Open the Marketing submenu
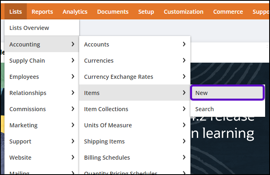Image resolution: width=270 pixels, height=175 pixels. point(41,125)
